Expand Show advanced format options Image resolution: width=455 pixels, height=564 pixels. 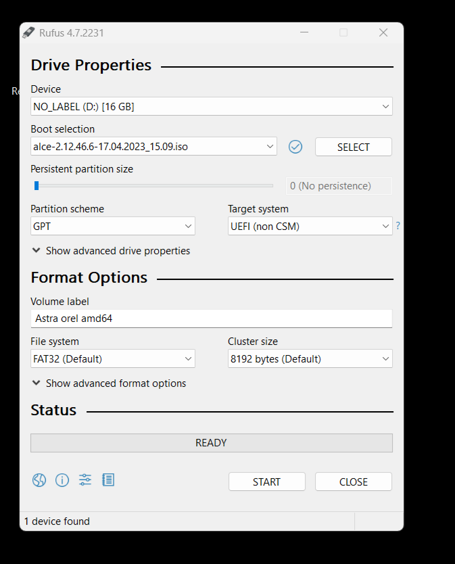coord(109,383)
